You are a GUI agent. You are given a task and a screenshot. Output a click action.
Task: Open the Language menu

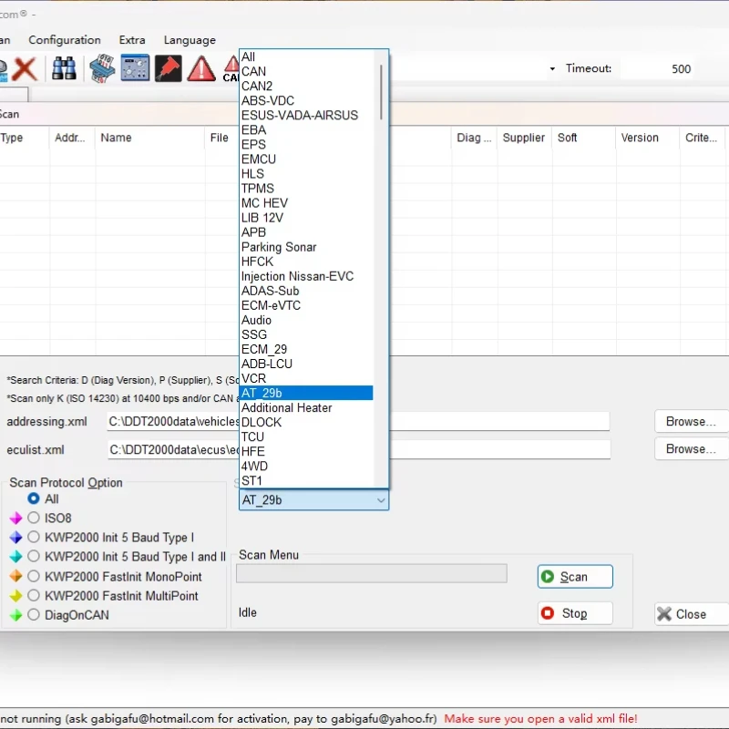coord(190,40)
